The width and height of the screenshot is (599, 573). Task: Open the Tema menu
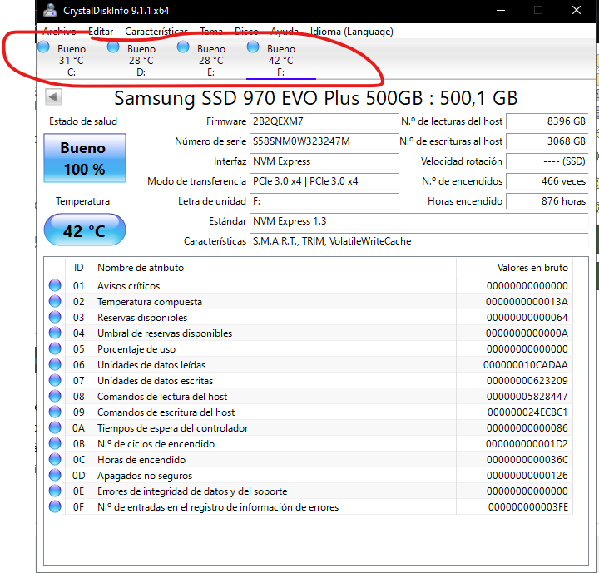point(211,32)
